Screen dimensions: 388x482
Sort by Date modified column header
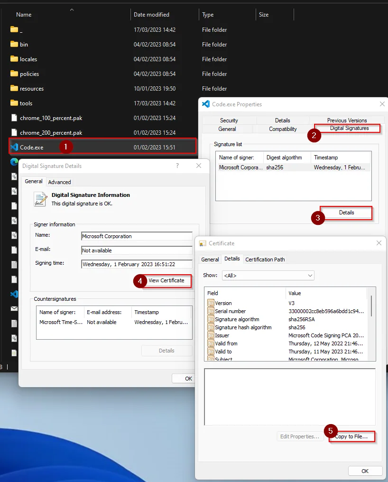pyautogui.click(x=151, y=14)
